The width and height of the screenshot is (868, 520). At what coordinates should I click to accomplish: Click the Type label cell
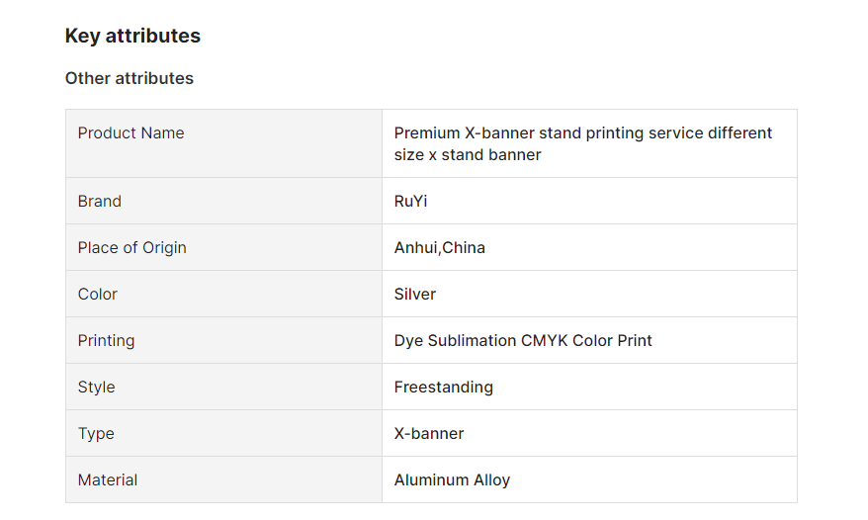coord(223,434)
